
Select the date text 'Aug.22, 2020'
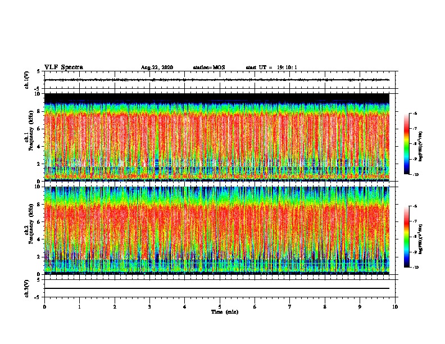[157, 67]
